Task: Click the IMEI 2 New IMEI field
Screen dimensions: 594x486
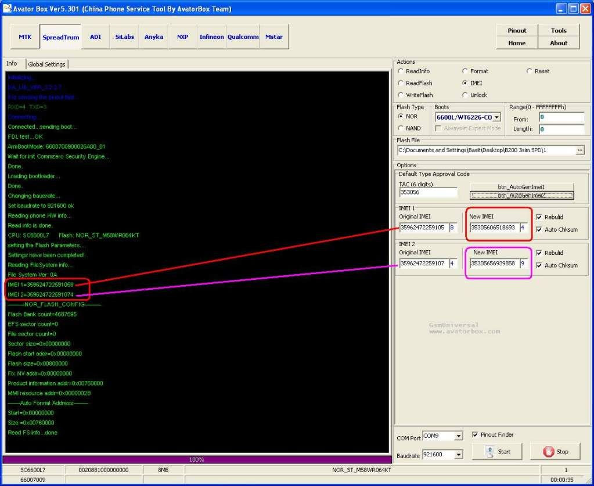Action: point(494,263)
